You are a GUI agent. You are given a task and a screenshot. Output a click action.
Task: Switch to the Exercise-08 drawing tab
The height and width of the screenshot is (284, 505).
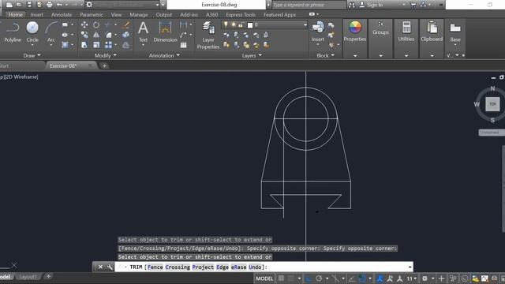[x=63, y=65]
